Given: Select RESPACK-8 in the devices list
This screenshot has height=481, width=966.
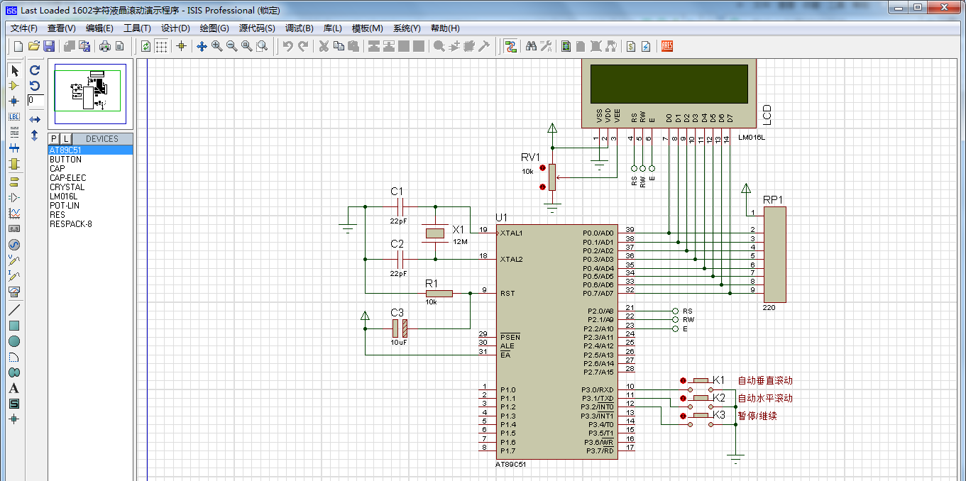Looking at the screenshot, I should pos(70,224).
